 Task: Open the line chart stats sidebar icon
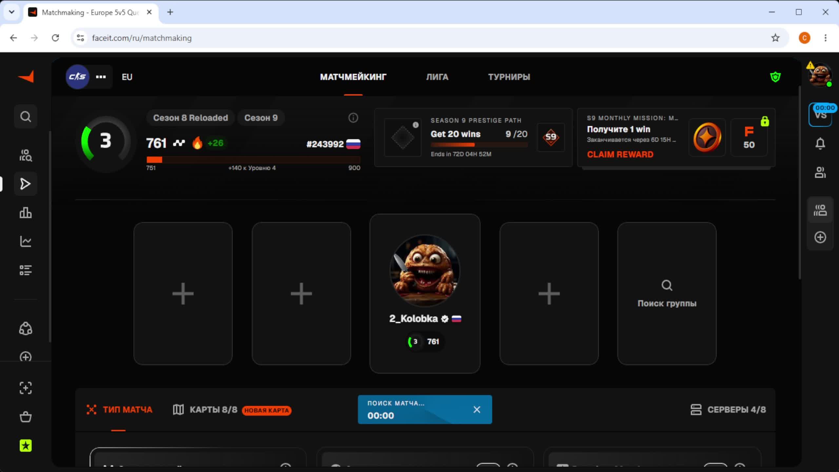coord(26,242)
